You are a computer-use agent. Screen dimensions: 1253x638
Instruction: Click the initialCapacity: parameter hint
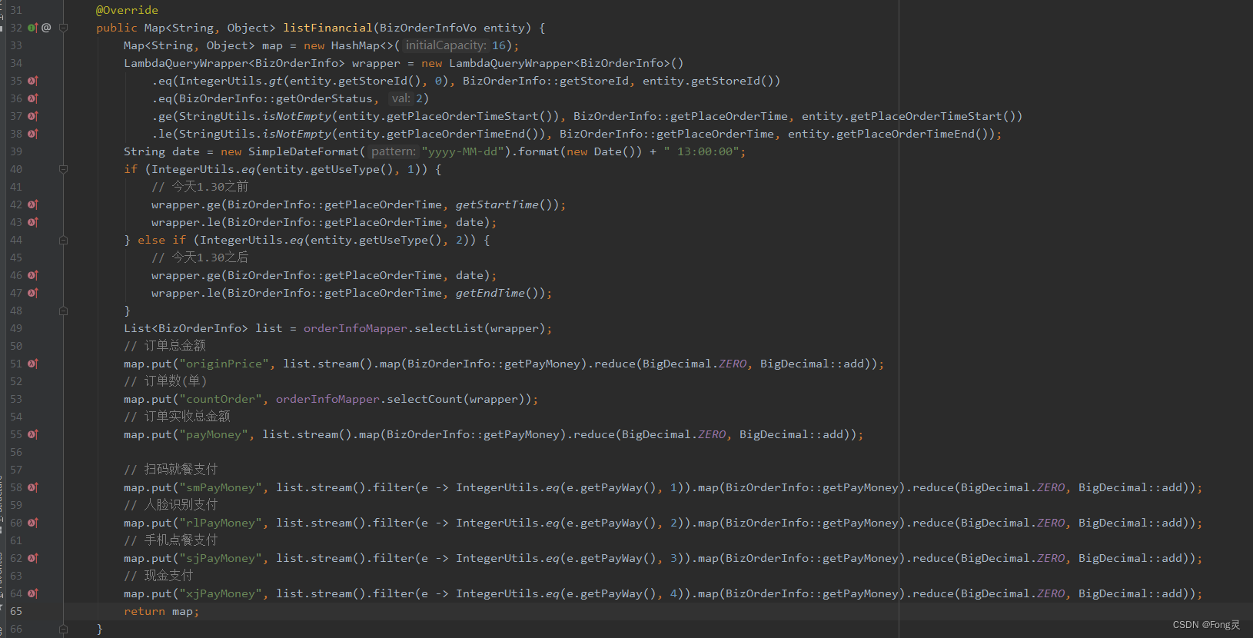447,45
